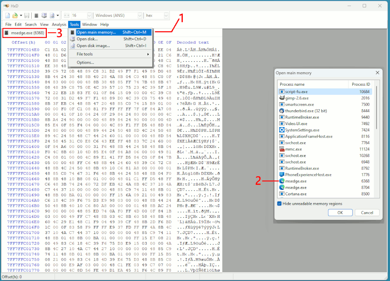Expand the File tools submenu
Viewport: 390px width, 281px height.
[111, 54]
